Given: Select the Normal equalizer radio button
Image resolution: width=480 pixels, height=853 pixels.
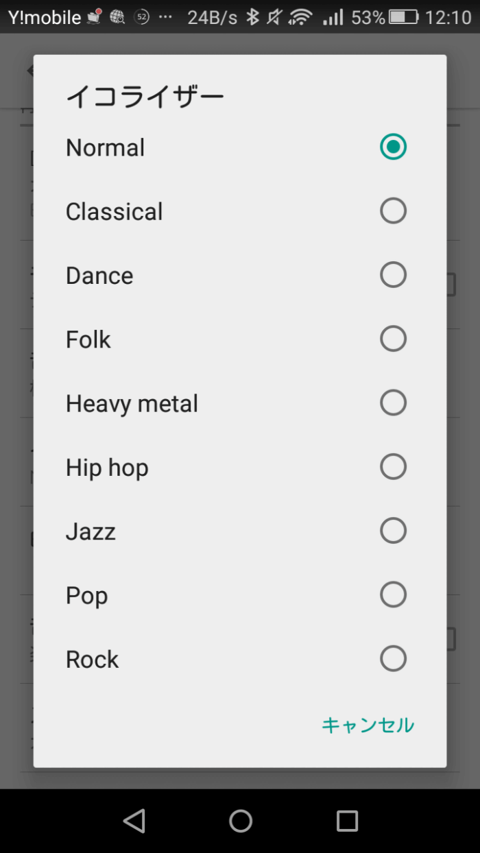Looking at the screenshot, I should pyautogui.click(x=393, y=147).
